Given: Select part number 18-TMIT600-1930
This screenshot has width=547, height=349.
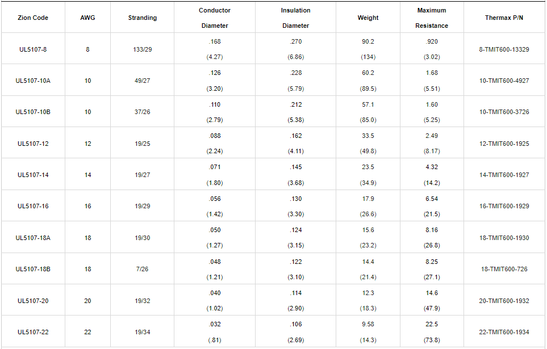Looking at the screenshot, I should pyautogui.click(x=504, y=238).
